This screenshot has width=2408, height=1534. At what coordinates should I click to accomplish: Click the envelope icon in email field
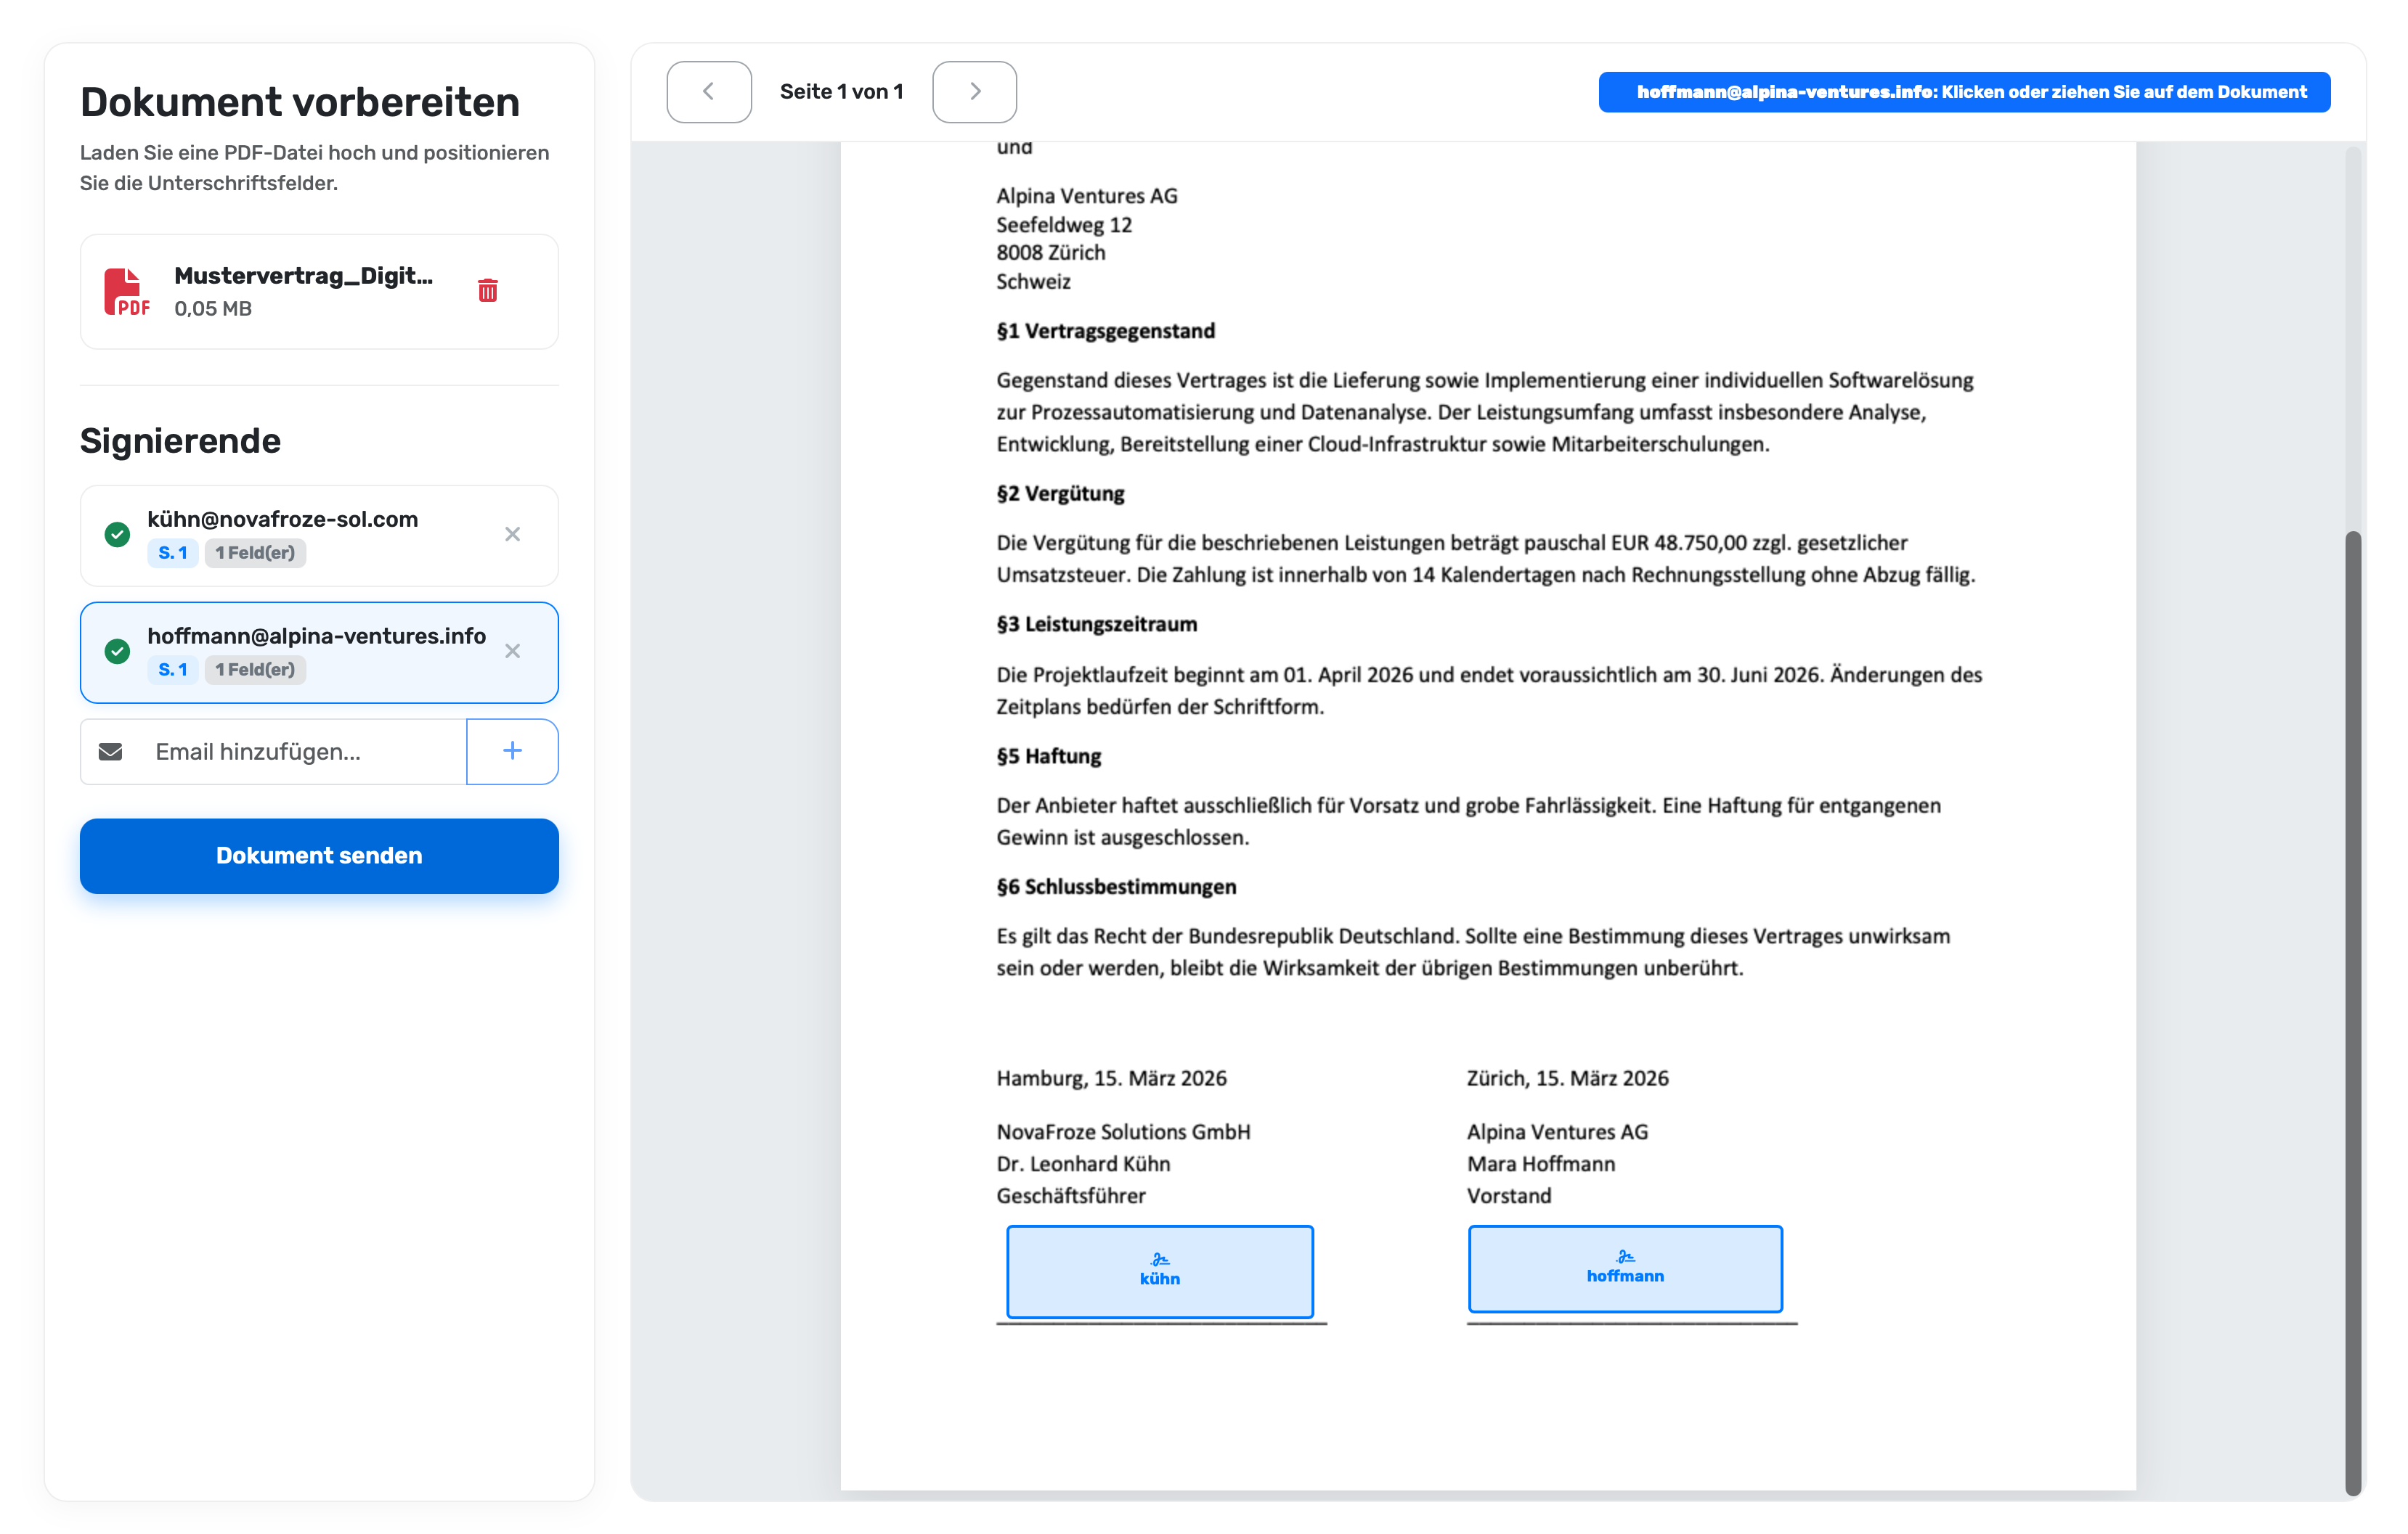click(x=111, y=752)
